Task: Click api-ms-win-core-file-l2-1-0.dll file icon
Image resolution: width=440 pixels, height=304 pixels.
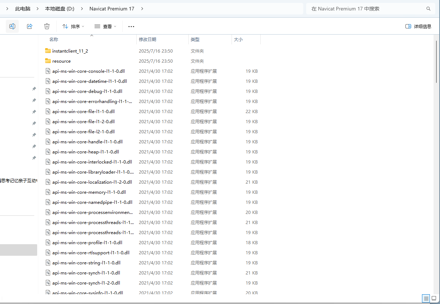Action: [x=48, y=131]
